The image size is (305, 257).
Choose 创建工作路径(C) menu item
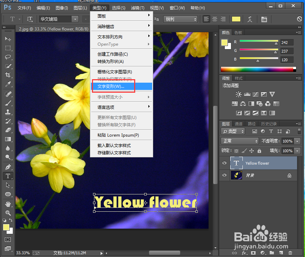click(x=122, y=54)
